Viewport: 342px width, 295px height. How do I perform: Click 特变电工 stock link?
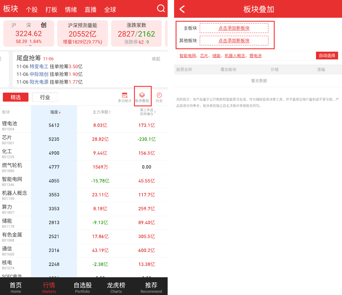(39, 66)
